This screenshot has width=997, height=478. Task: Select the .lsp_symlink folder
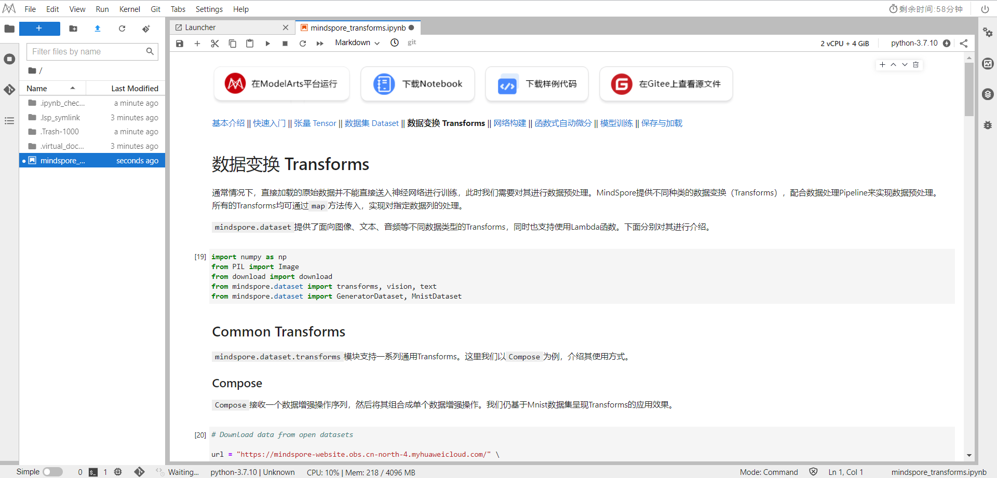pyautogui.click(x=92, y=118)
